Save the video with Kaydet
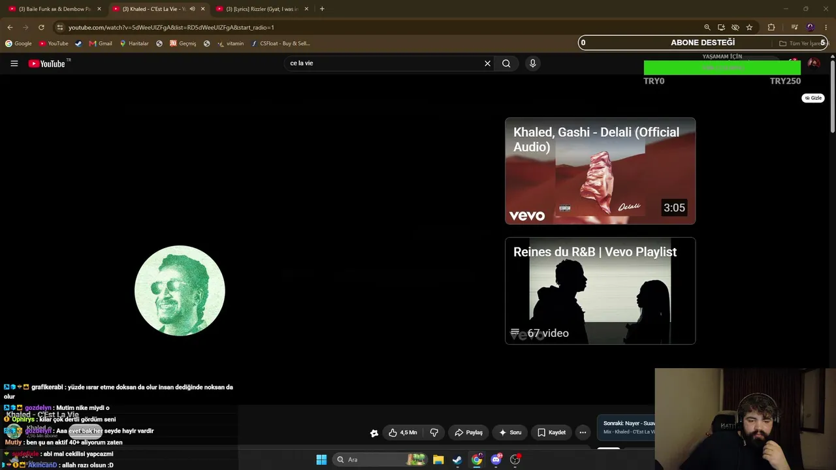This screenshot has height=470, width=836. click(551, 432)
